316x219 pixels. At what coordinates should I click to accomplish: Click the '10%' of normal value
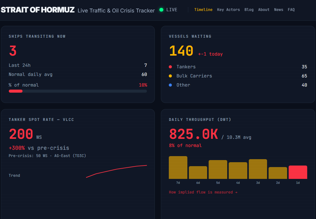pyautogui.click(x=143, y=85)
